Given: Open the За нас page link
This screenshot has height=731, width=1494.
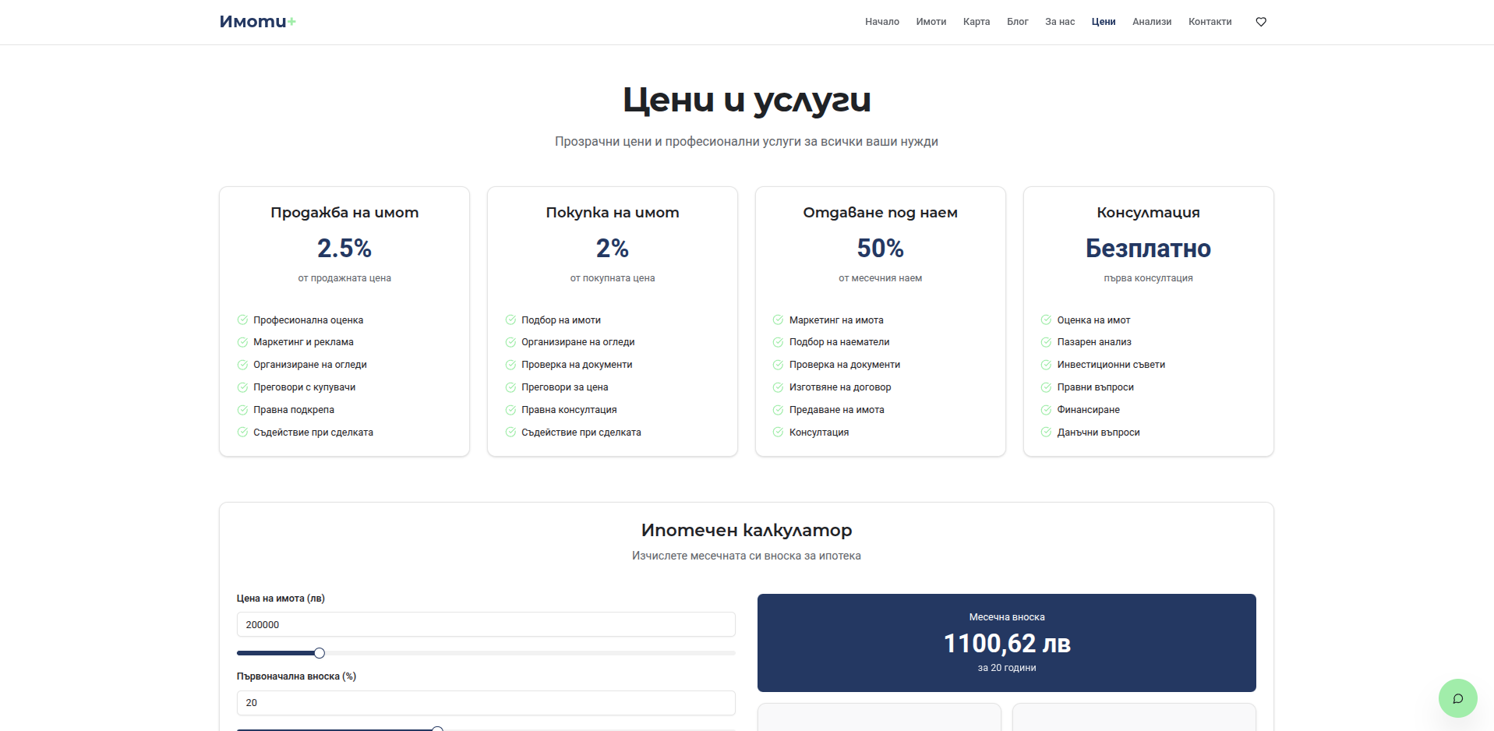Looking at the screenshot, I should click(x=1059, y=22).
